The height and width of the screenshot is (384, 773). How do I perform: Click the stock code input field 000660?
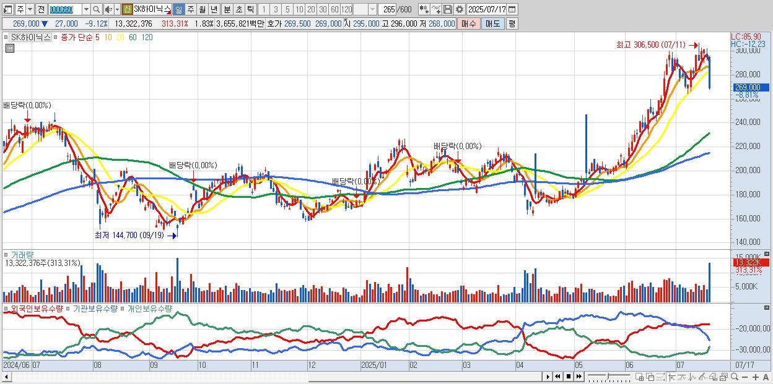(65, 9)
